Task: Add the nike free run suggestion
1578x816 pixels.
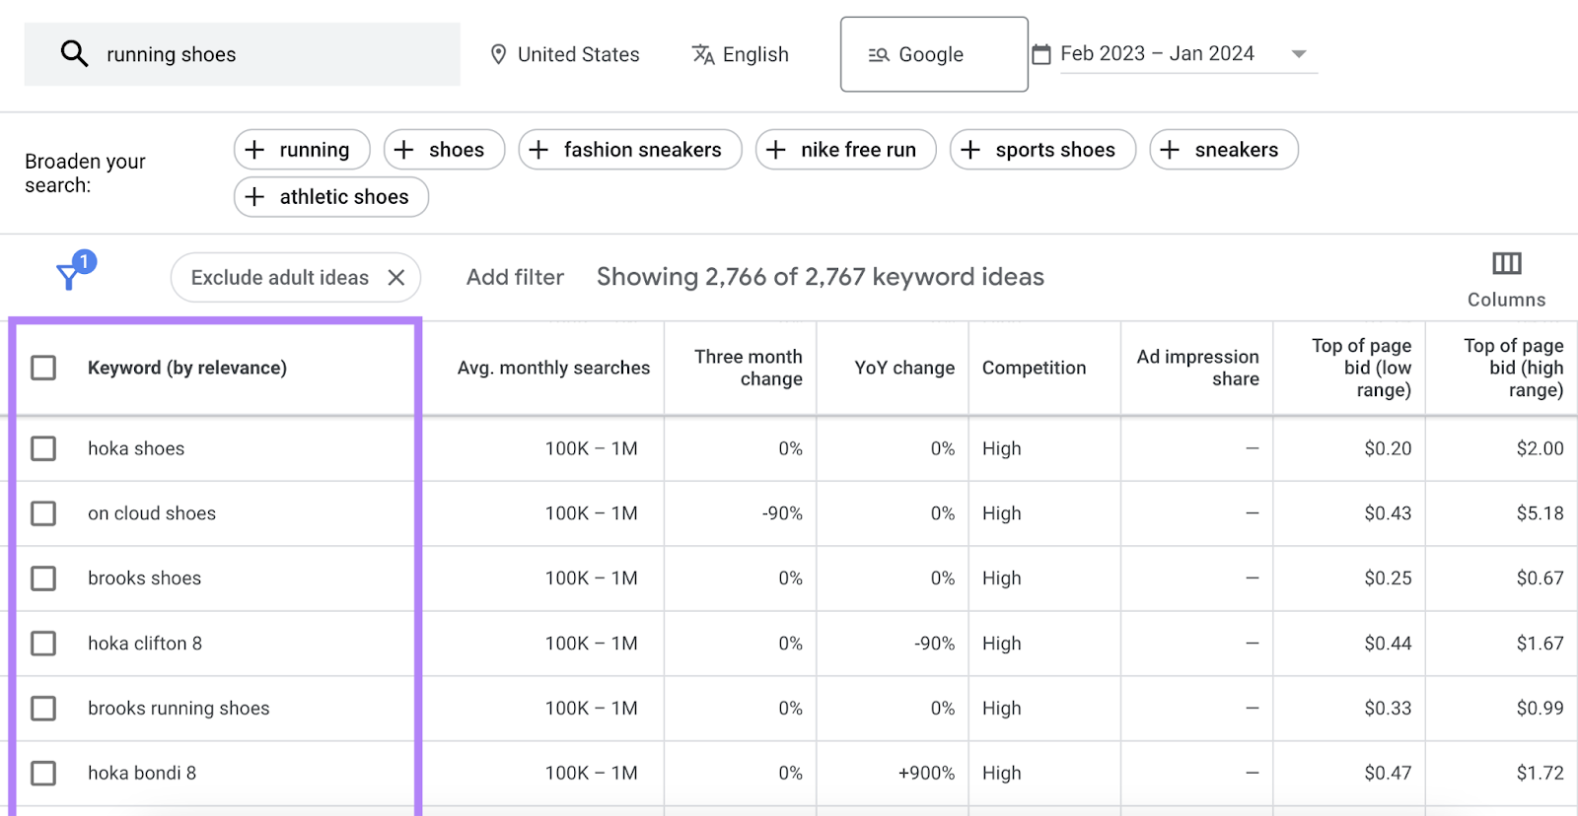Action: (845, 150)
